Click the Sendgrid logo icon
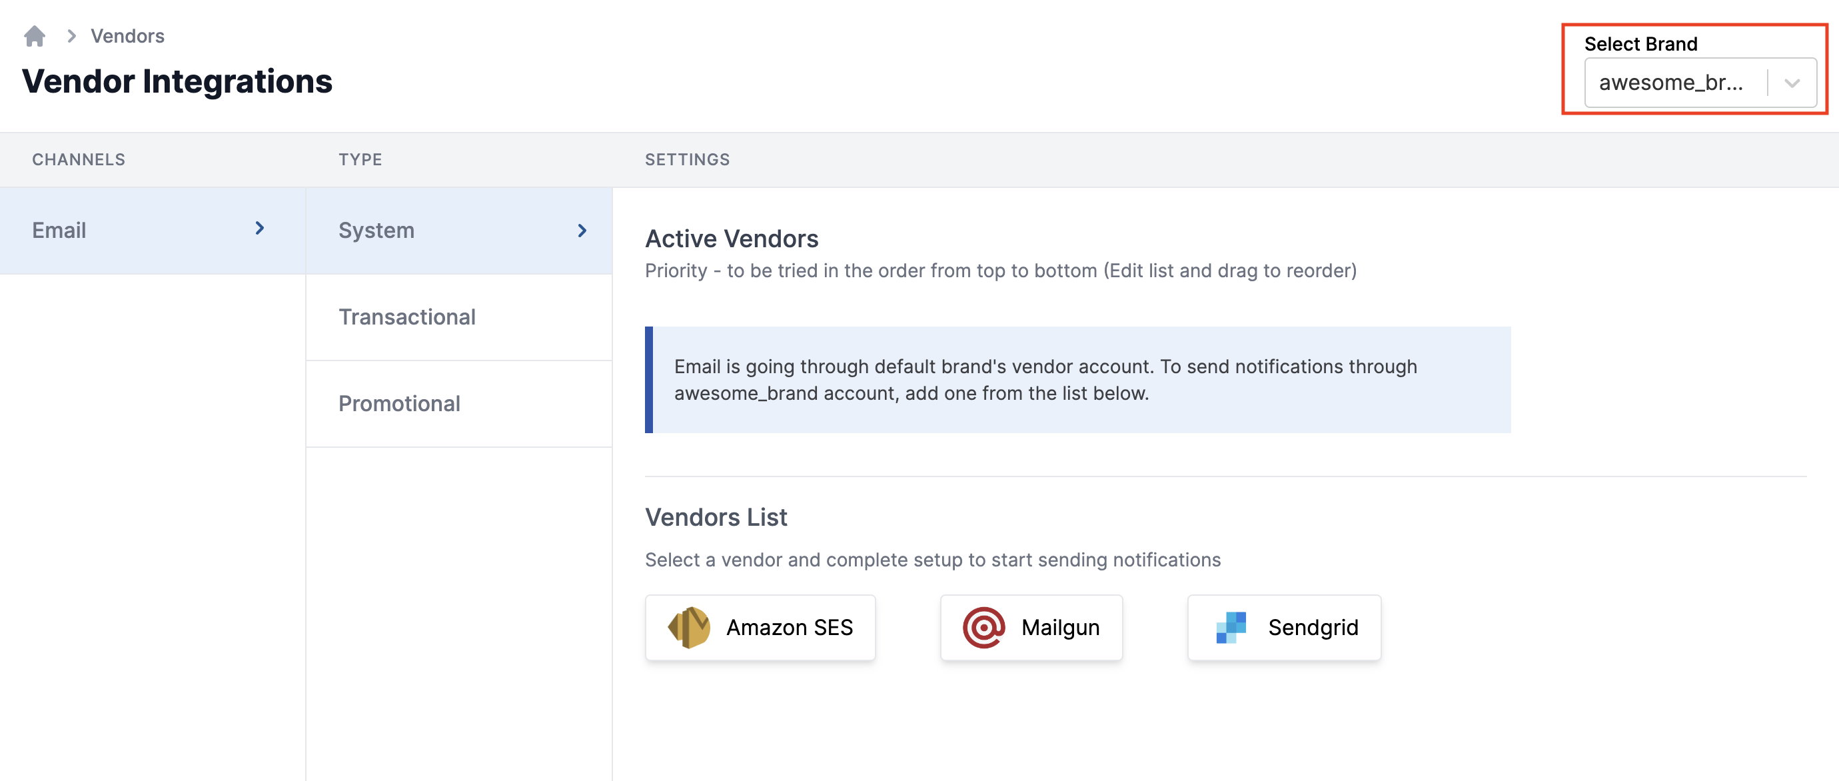 (x=1231, y=628)
